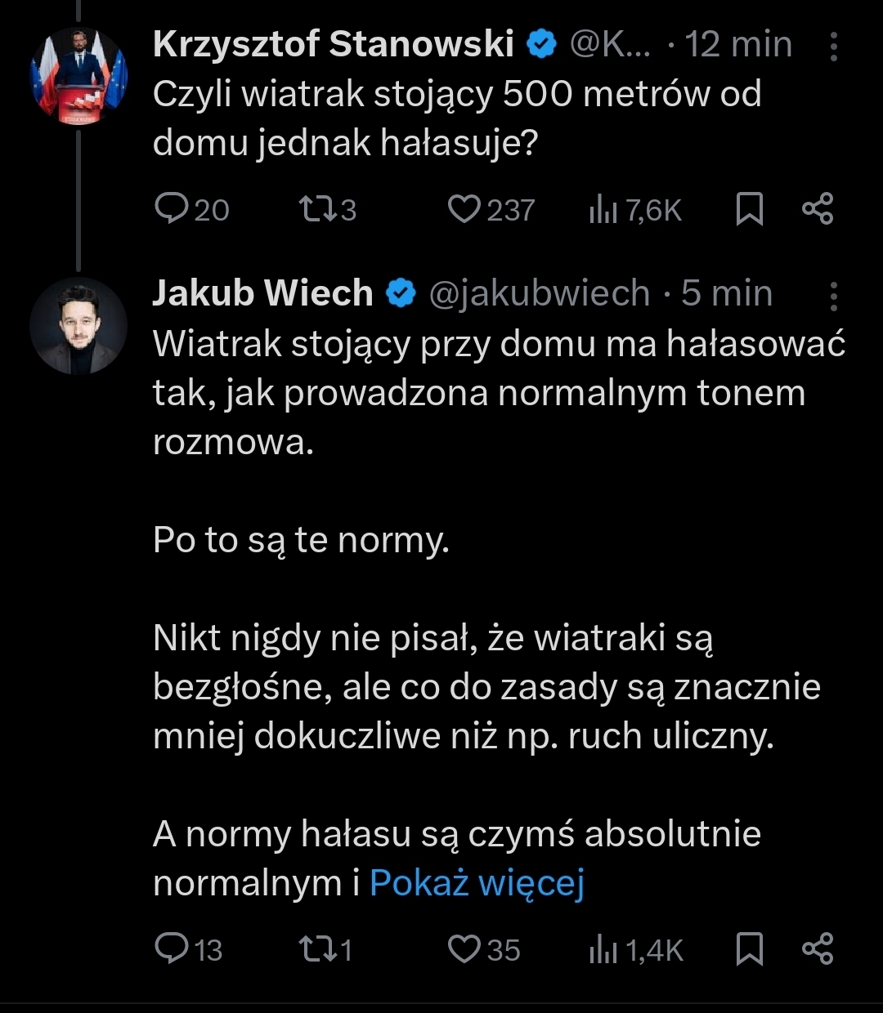Image resolution: width=883 pixels, height=1013 pixels.
Task: Reply to Krzysztof Stanowski's tweet
Action: [172, 210]
